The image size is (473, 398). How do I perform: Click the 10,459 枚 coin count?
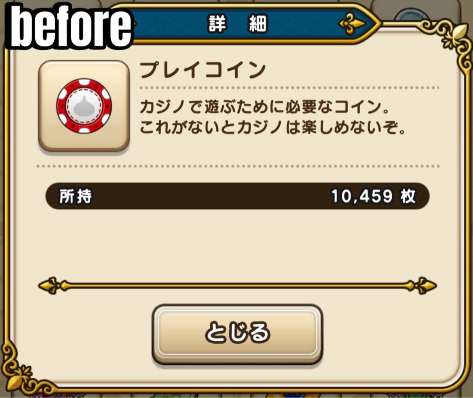click(374, 196)
